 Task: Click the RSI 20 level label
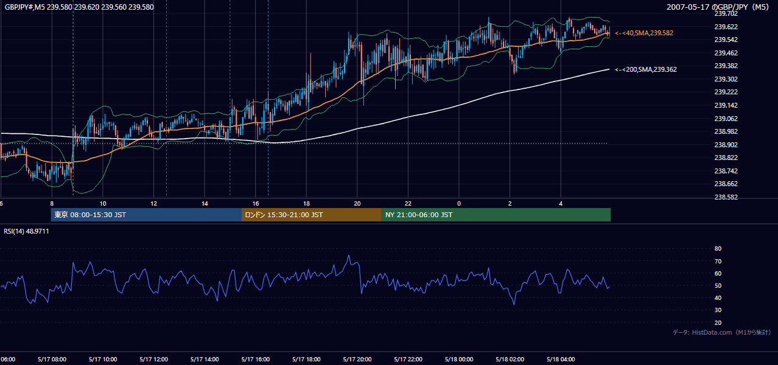(x=718, y=322)
